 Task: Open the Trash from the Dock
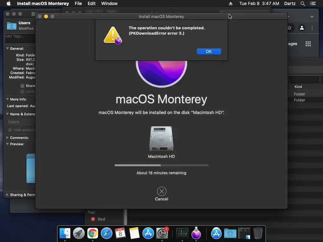(x=258, y=233)
